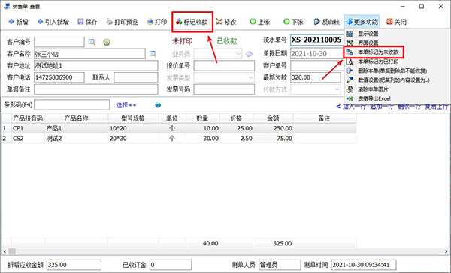Click the horizontal scrollbar left arrow

[x=5, y=251]
